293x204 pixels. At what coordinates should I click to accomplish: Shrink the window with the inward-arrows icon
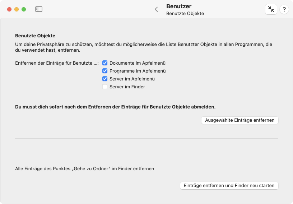(x=271, y=9)
